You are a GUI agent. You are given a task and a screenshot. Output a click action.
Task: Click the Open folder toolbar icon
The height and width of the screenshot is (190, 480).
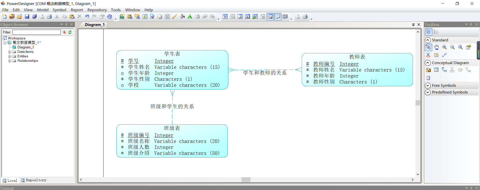[19, 17]
